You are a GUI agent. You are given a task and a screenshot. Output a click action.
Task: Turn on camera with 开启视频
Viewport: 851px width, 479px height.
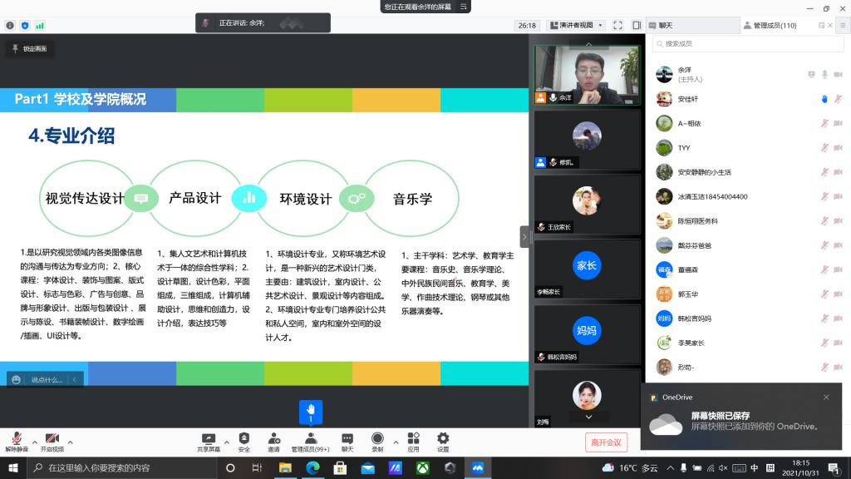(x=52, y=438)
